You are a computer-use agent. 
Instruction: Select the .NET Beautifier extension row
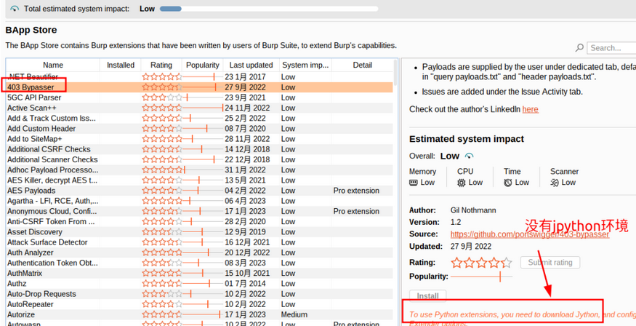click(x=199, y=76)
